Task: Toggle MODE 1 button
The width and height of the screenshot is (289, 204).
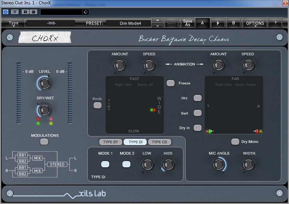Action: pos(105,164)
